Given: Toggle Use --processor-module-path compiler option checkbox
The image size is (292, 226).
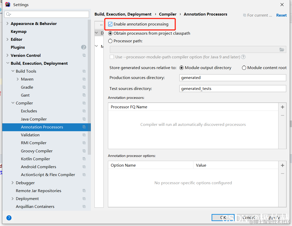Looking at the screenshot, I should [x=112, y=57].
